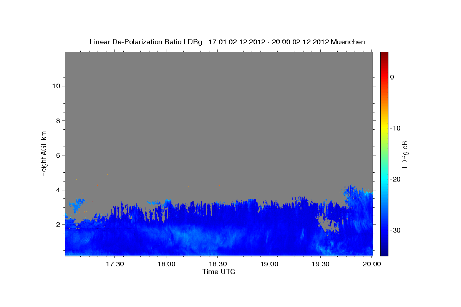This screenshot has height=307, width=461.
Task: Click the 'Muenchen' location label in title
Action: click(348, 42)
